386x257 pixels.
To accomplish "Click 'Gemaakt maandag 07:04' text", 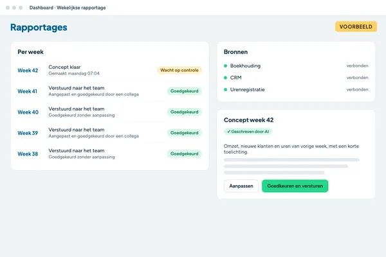I will (74, 73).
